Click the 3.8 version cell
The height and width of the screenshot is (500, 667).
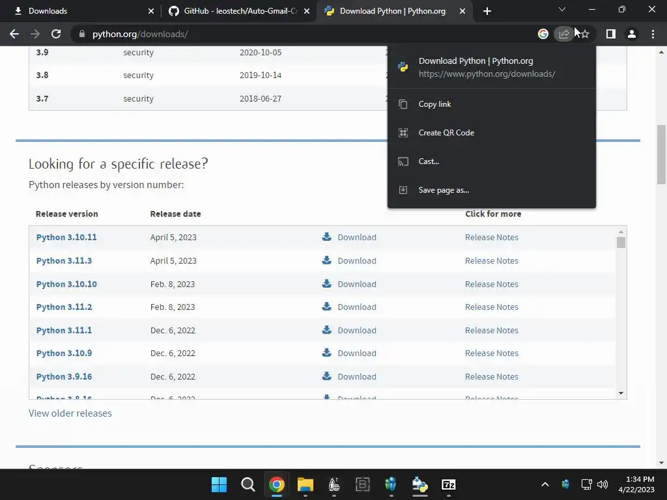[x=42, y=76]
